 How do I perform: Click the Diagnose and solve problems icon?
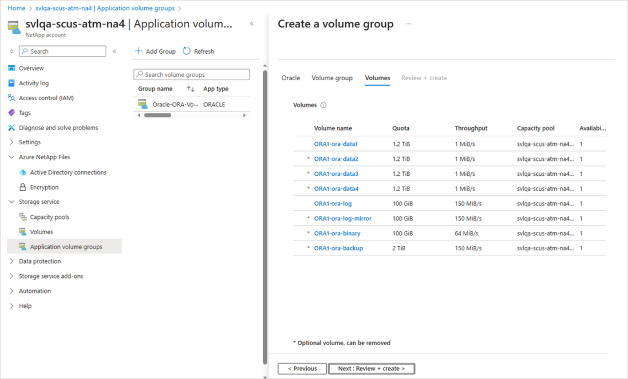click(12, 127)
